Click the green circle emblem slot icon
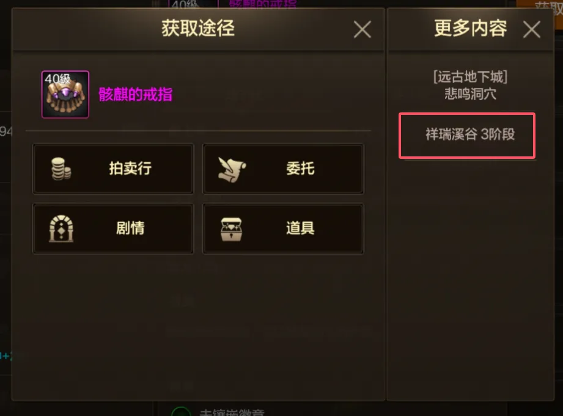This screenshot has height=416, width=563. pos(181,412)
